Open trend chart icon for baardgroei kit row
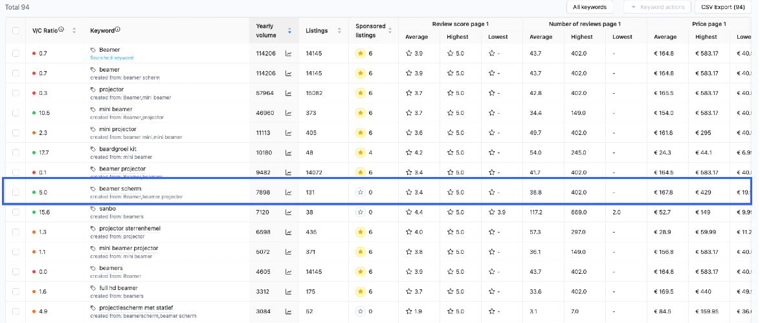Image resolution: width=760 pixels, height=323 pixels. (288, 152)
